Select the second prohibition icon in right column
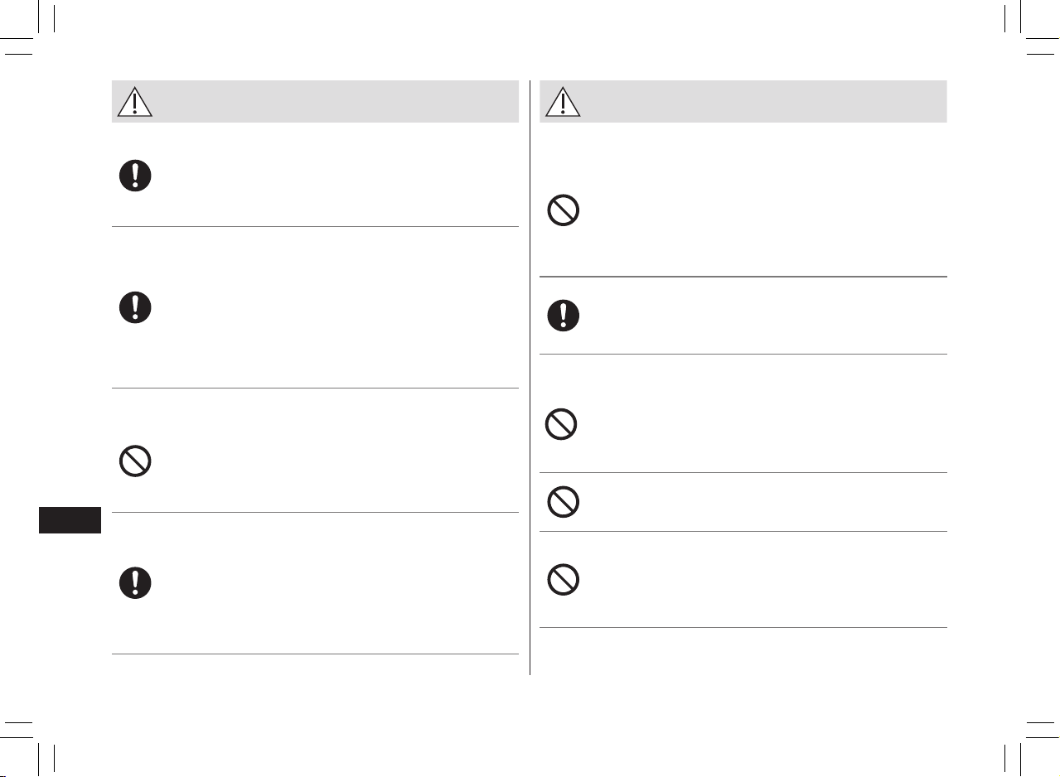The image size is (1060, 777). pos(561,425)
